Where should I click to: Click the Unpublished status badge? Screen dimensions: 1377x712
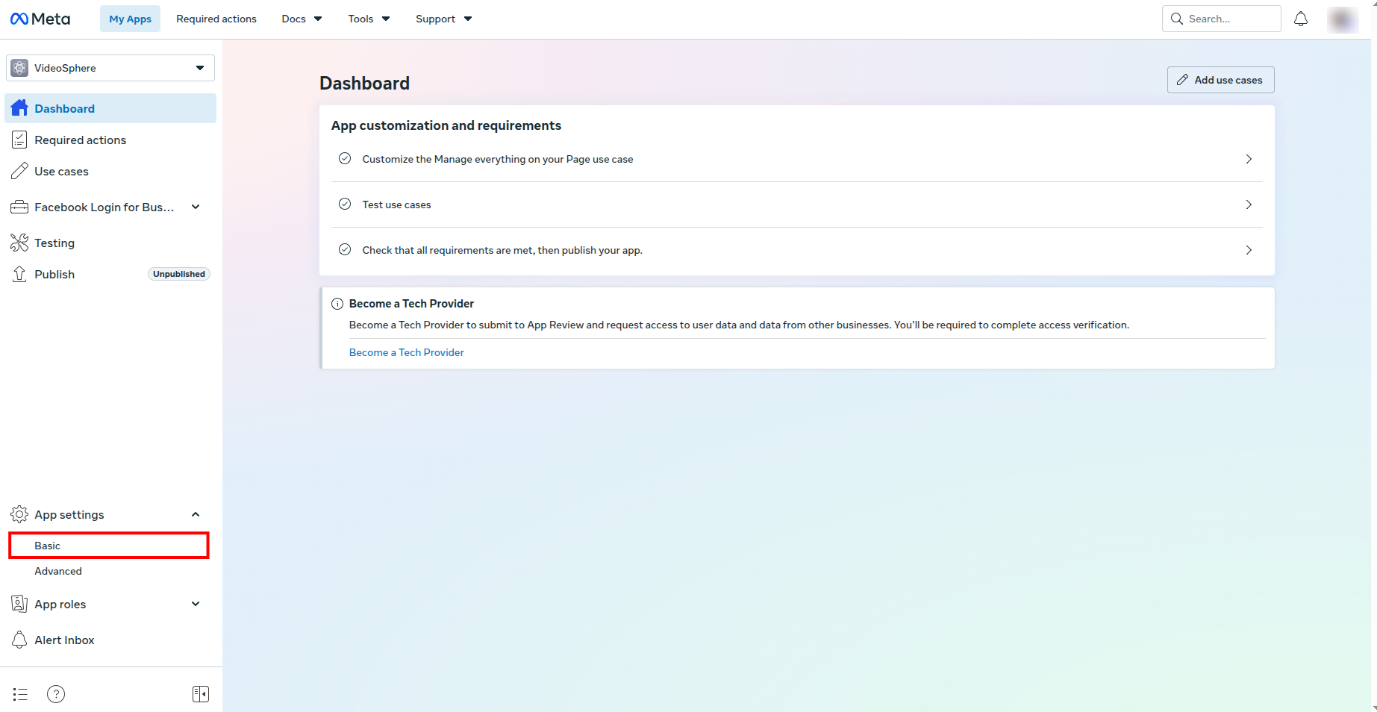coord(179,274)
